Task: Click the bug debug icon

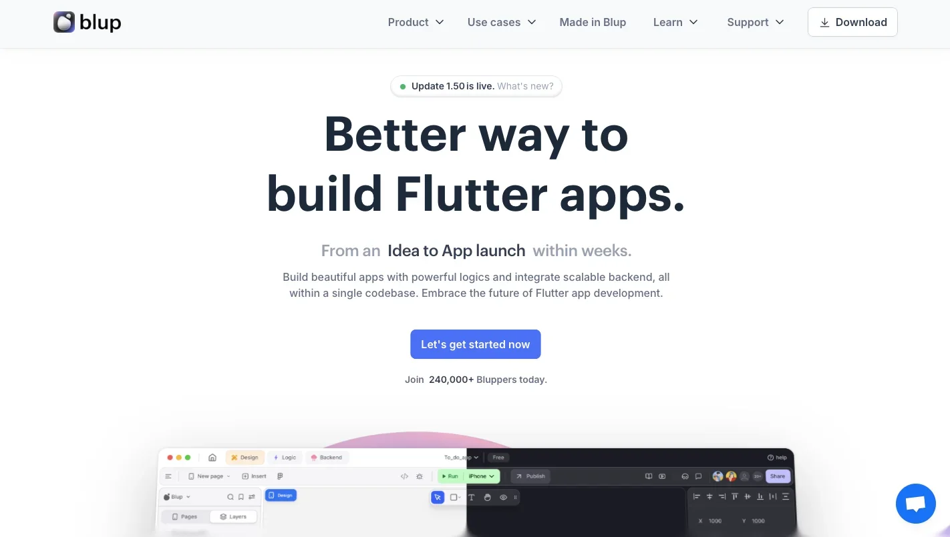Action: 420,476
